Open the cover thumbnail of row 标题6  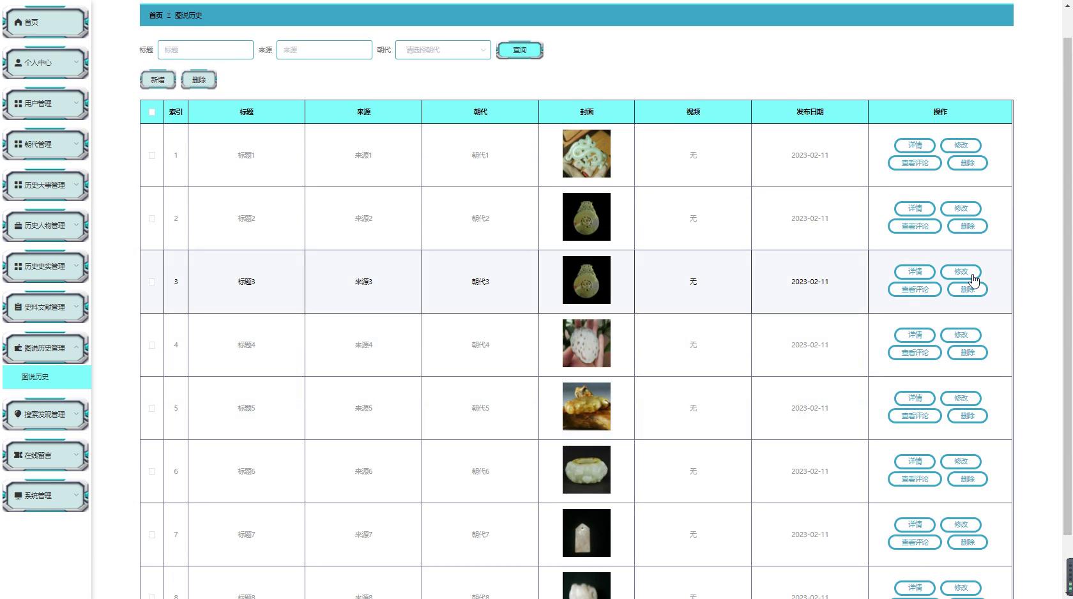click(x=586, y=470)
